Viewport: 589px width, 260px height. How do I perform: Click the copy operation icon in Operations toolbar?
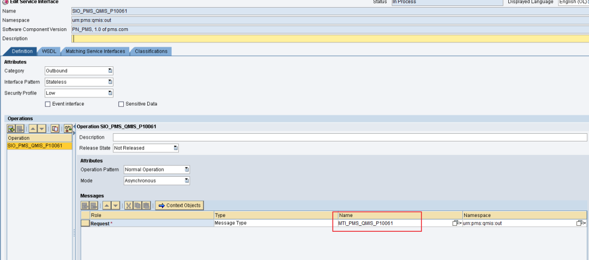click(x=55, y=128)
